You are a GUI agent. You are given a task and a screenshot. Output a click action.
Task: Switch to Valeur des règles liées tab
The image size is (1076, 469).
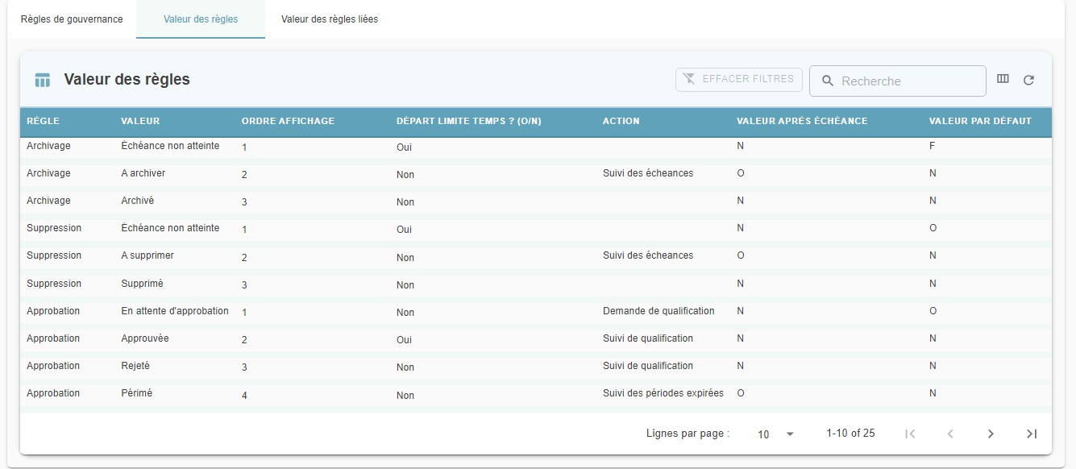pyautogui.click(x=330, y=19)
